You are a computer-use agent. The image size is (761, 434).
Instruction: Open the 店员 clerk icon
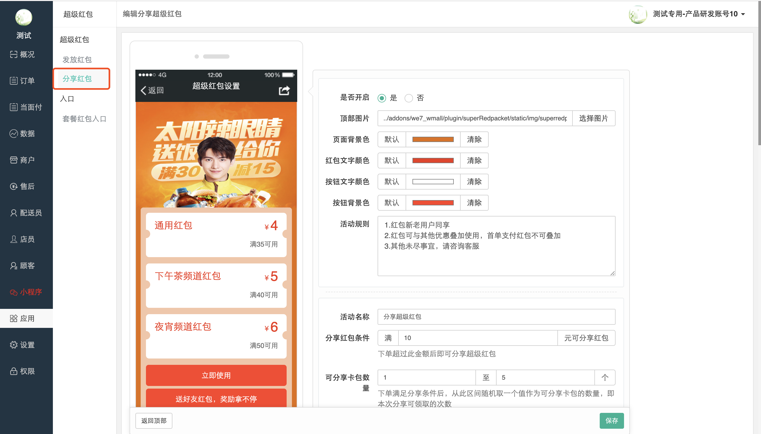(x=14, y=239)
